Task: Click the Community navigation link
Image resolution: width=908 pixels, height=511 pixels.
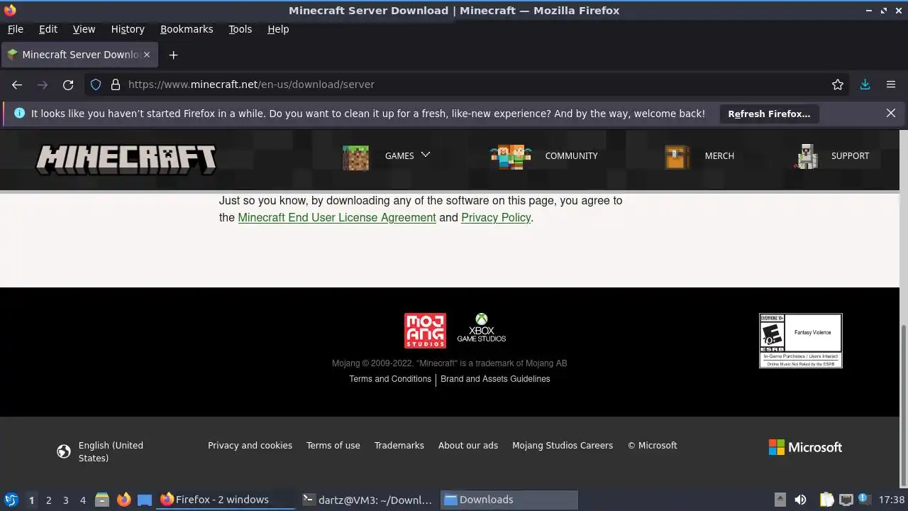Action: 571,156
